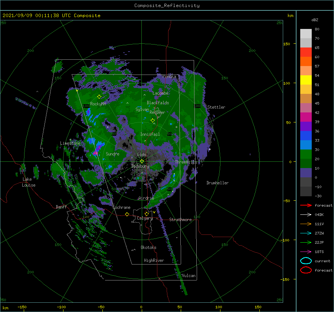Image resolution: width=334 pixels, height=312 pixels.
Task: Select the red 'forecast' ellipse symbol
Action: [306, 270]
